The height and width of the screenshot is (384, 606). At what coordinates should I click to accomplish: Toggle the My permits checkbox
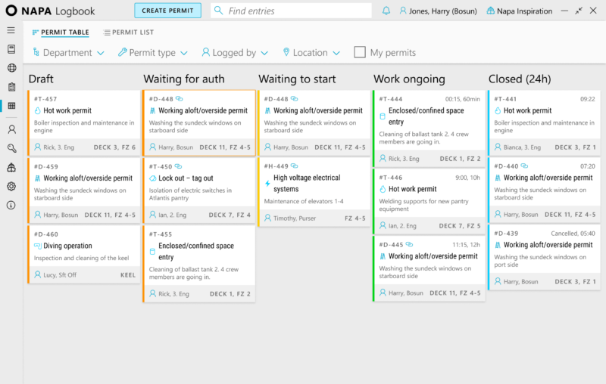click(x=359, y=52)
